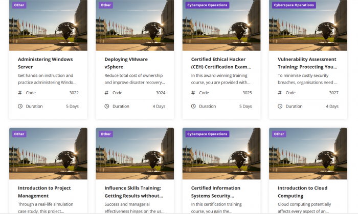Open the Introduction to Cloud Computing course title

[x=303, y=192]
